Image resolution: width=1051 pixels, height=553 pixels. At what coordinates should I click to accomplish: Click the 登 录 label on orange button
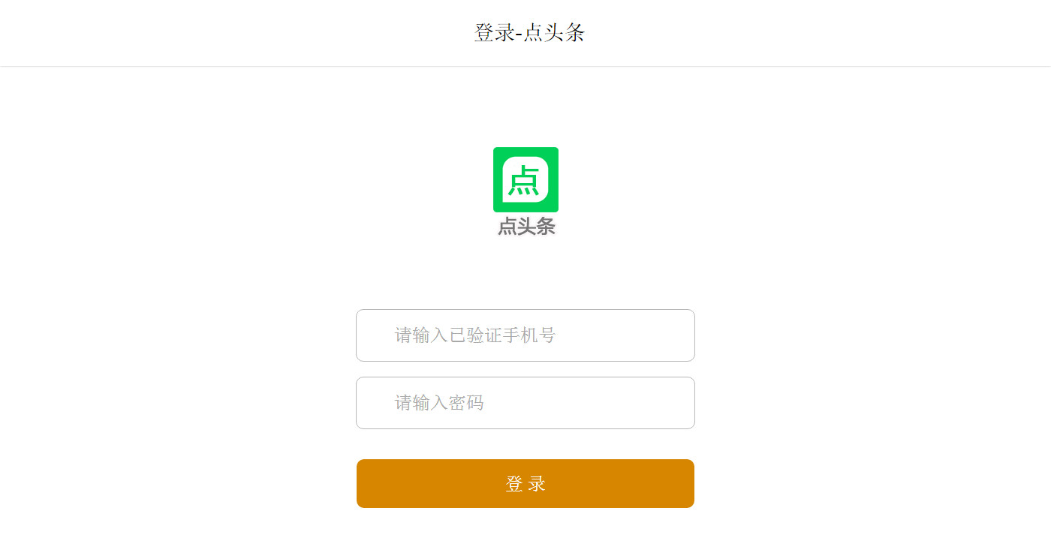(525, 484)
